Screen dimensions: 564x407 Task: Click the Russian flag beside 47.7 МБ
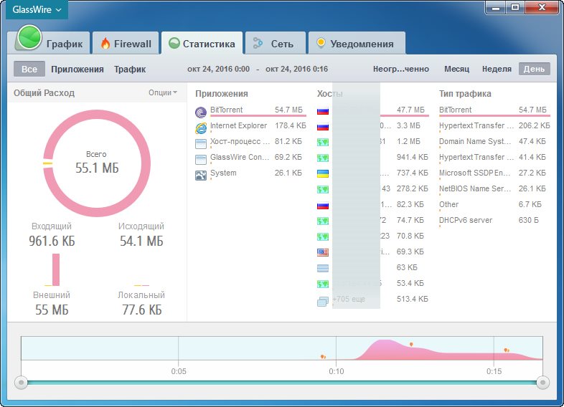[x=323, y=110]
